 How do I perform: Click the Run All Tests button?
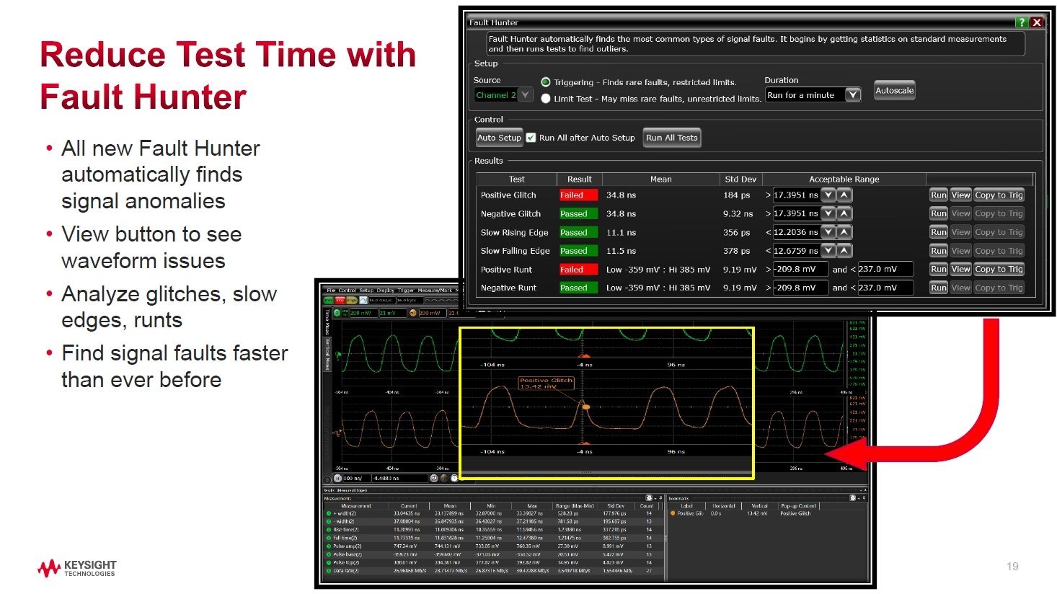click(x=672, y=138)
